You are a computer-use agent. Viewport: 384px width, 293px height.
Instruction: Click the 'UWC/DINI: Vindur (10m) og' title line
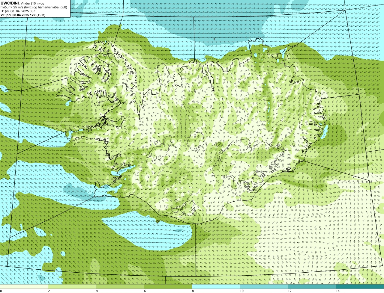[22, 3]
